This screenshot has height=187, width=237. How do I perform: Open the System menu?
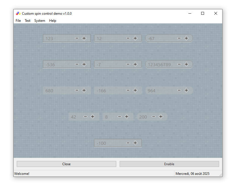(40, 21)
